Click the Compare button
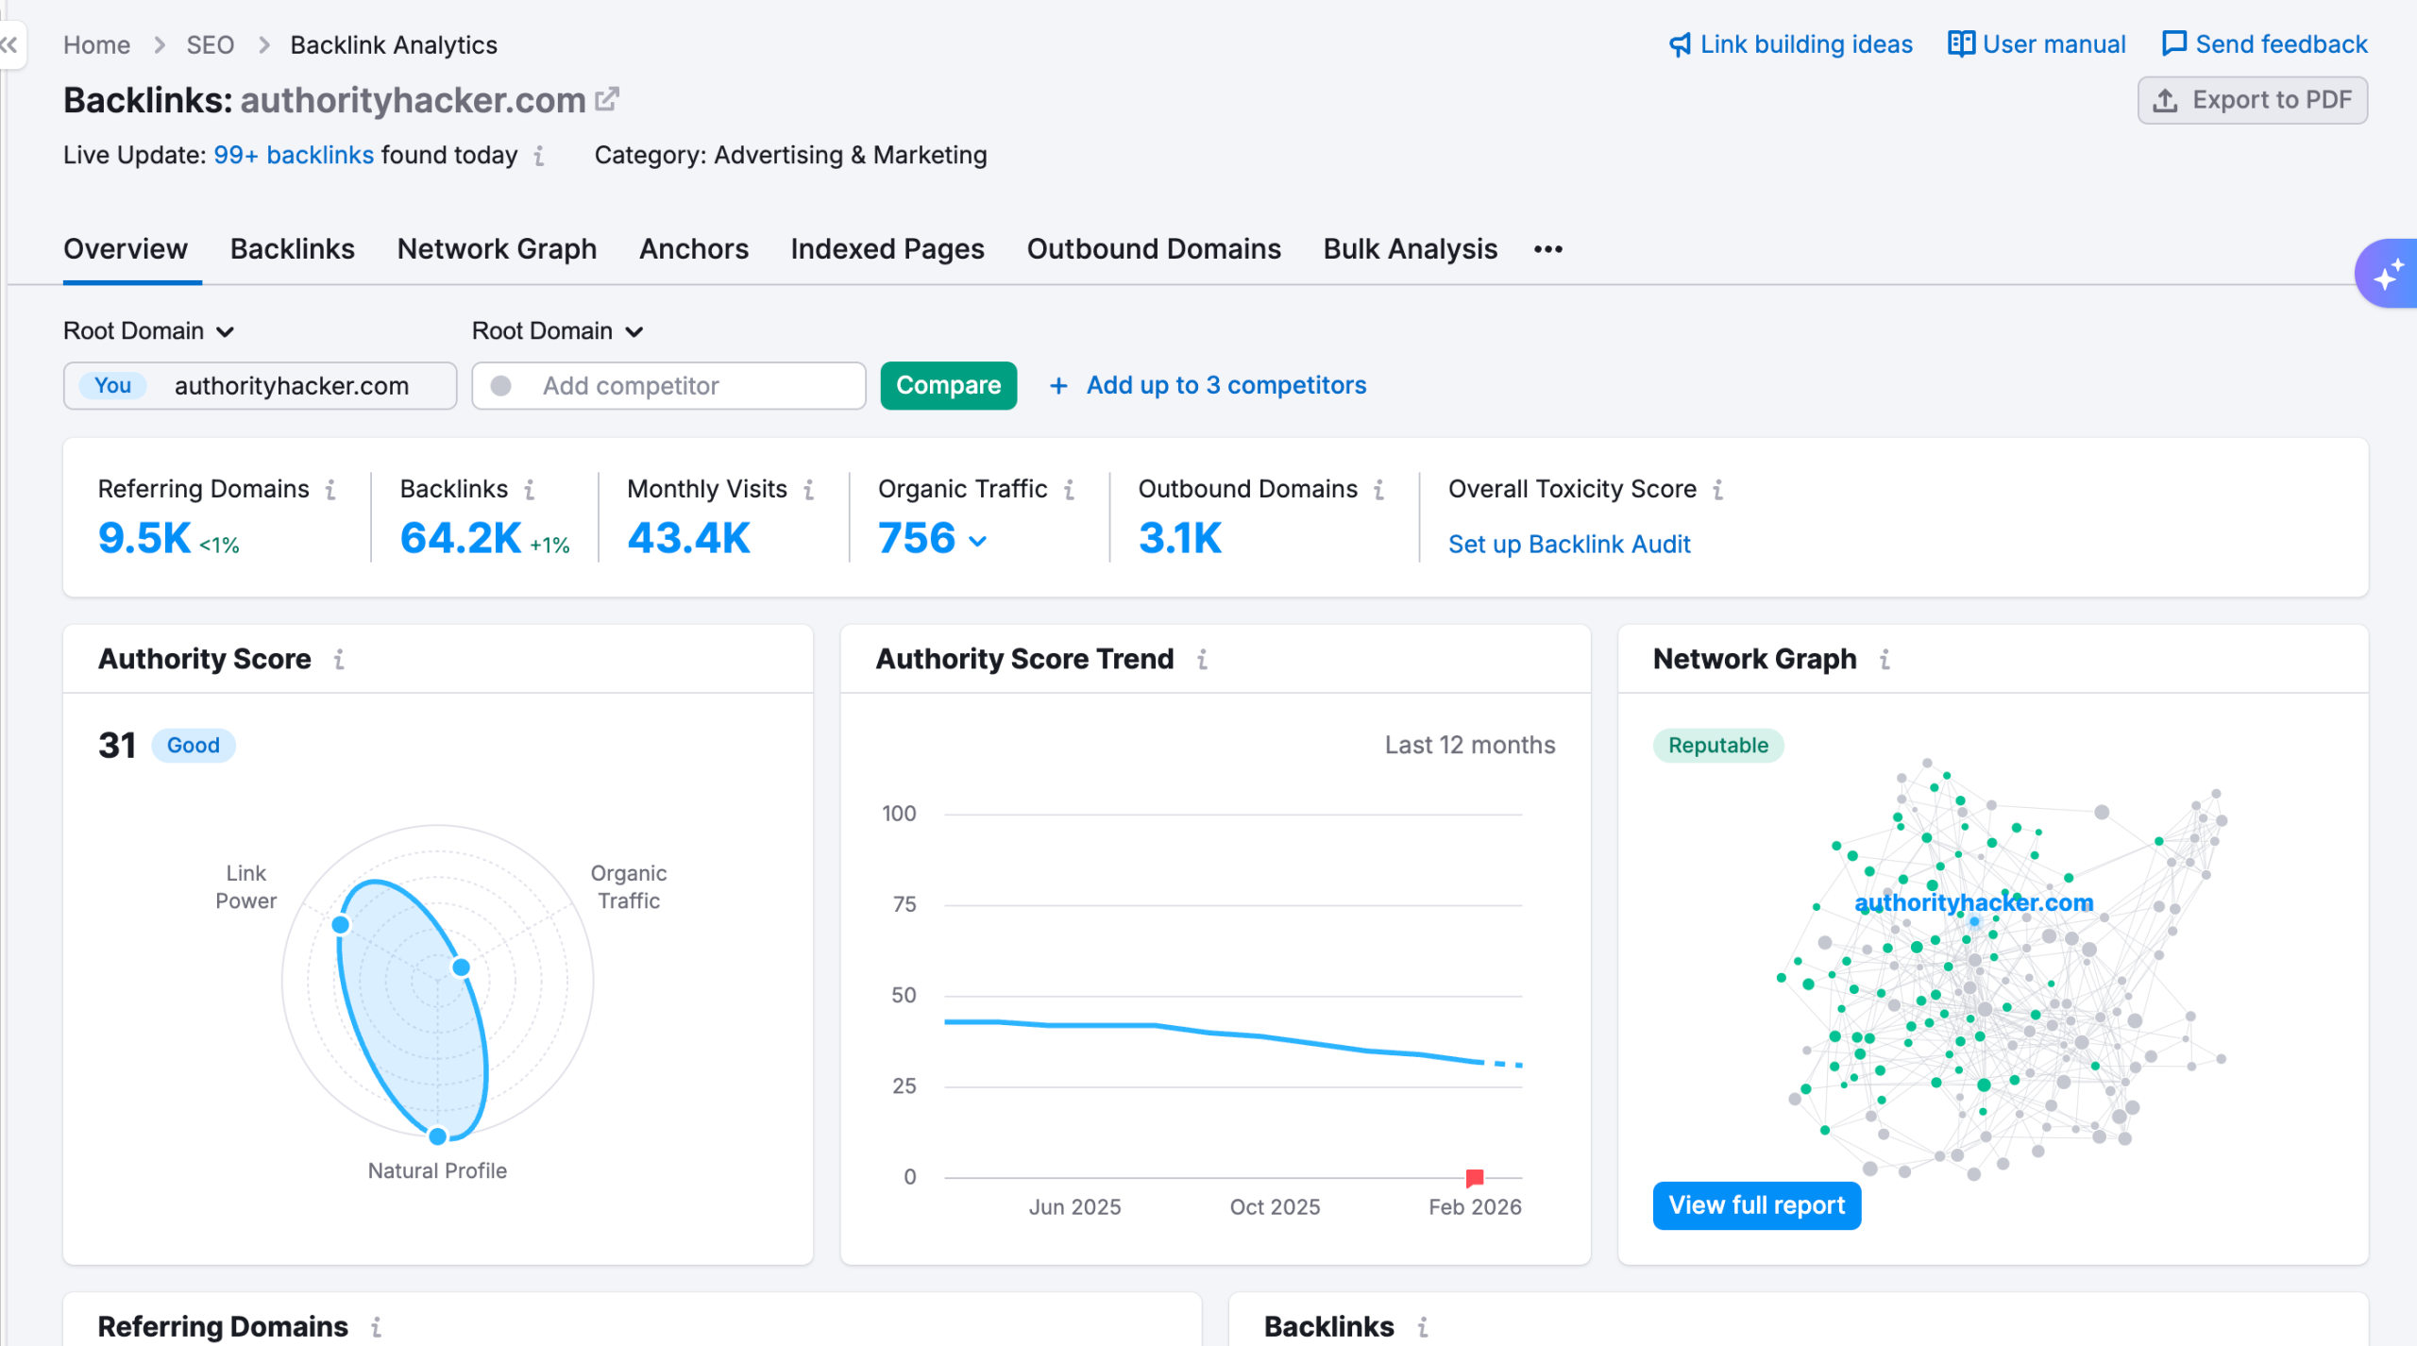Screen dimensions: 2417x1346 [x=948, y=385]
